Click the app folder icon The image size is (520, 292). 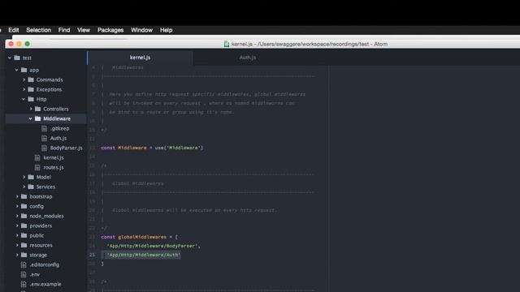point(24,70)
